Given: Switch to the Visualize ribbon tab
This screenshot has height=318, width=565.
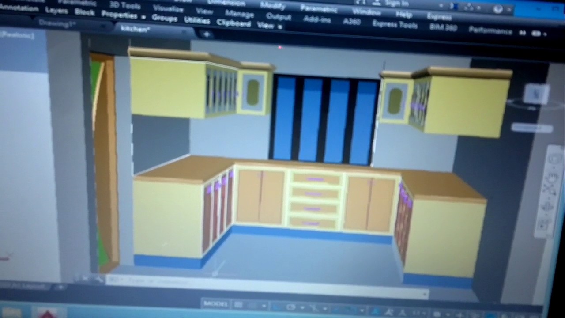Looking at the screenshot, I should click(x=169, y=8).
